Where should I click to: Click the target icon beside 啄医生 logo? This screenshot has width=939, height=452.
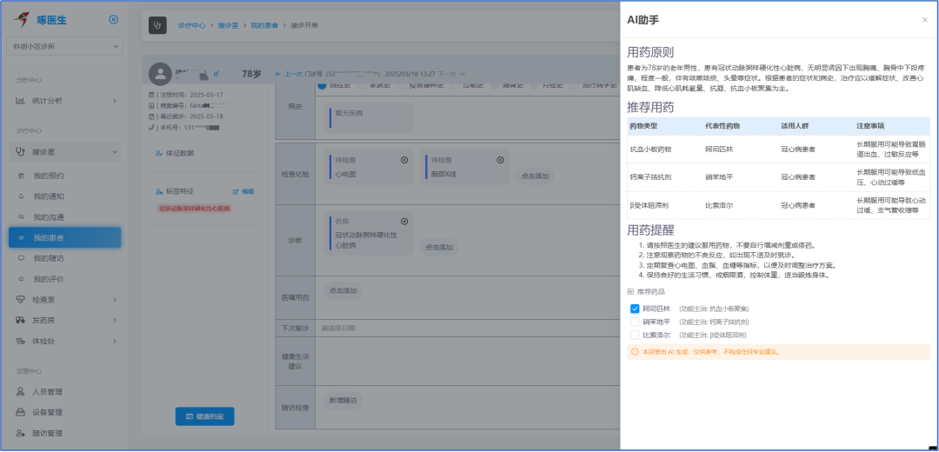pyautogui.click(x=113, y=20)
